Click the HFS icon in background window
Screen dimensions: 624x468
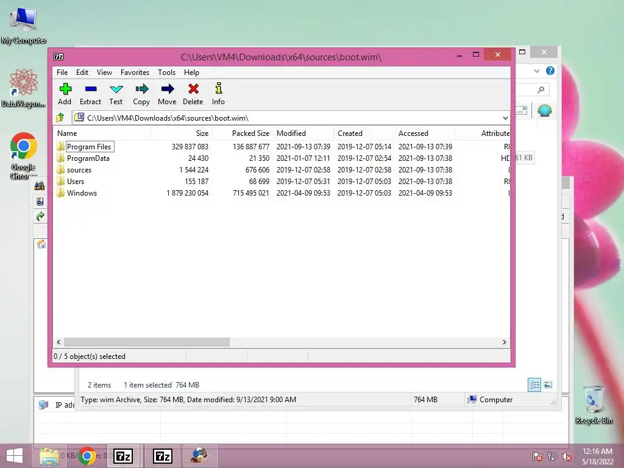pyautogui.click(x=40, y=186)
